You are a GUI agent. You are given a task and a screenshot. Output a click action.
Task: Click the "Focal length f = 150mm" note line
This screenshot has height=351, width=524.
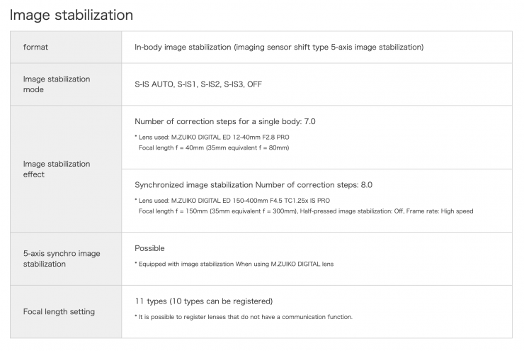(x=306, y=211)
